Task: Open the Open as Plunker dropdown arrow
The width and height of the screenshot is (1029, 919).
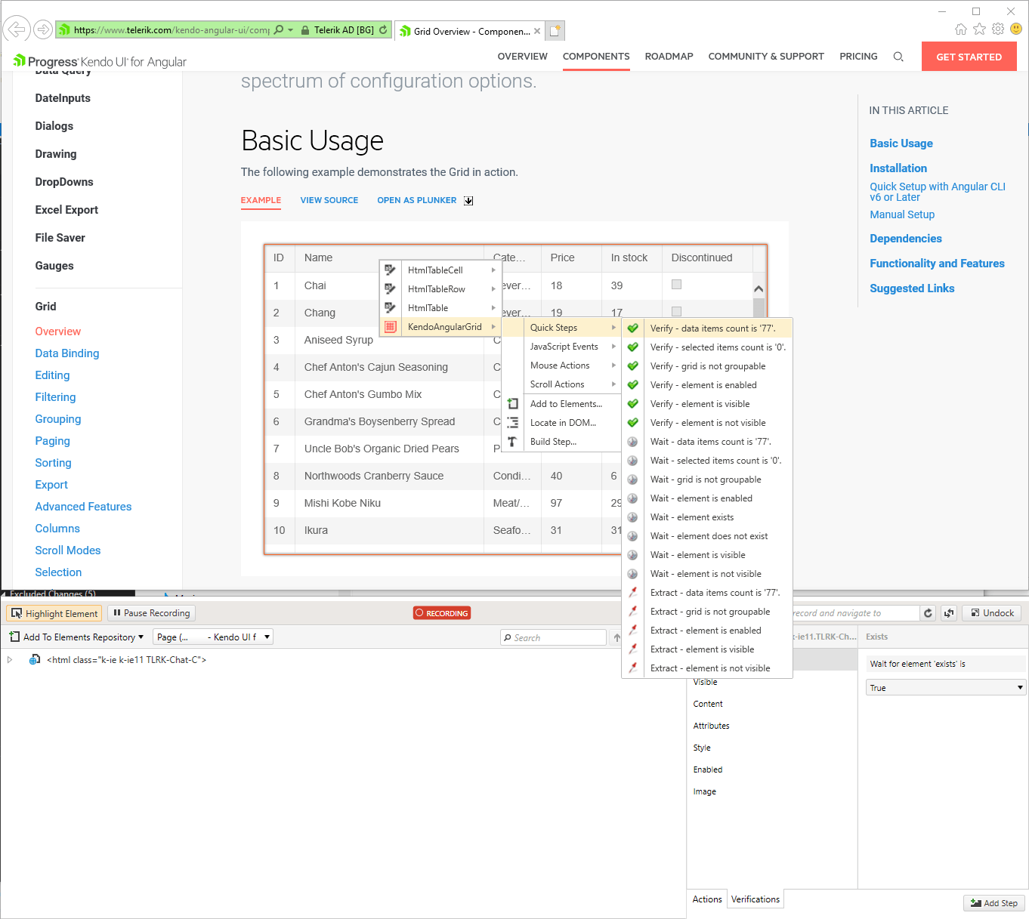Action: [x=468, y=201]
